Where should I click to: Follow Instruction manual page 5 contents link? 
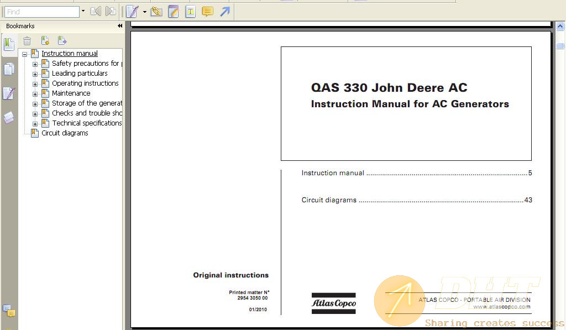click(x=417, y=173)
